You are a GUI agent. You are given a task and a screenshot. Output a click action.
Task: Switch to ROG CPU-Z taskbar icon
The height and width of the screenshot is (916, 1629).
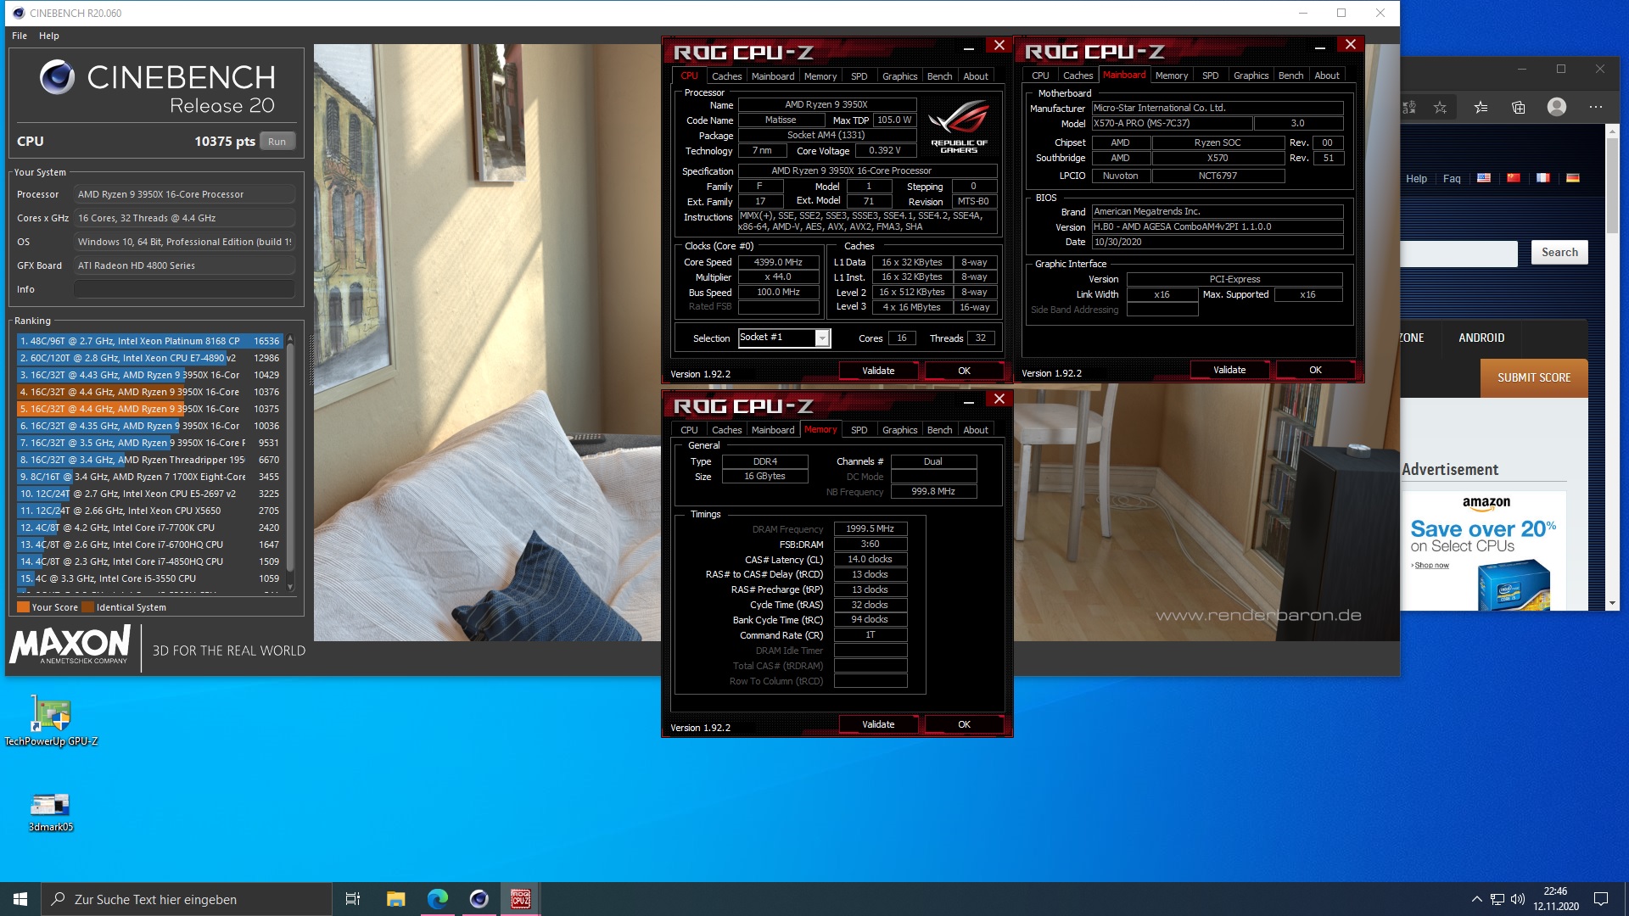(521, 899)
